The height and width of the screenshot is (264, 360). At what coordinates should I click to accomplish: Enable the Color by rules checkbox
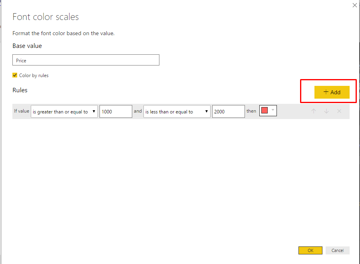[15, 75]
